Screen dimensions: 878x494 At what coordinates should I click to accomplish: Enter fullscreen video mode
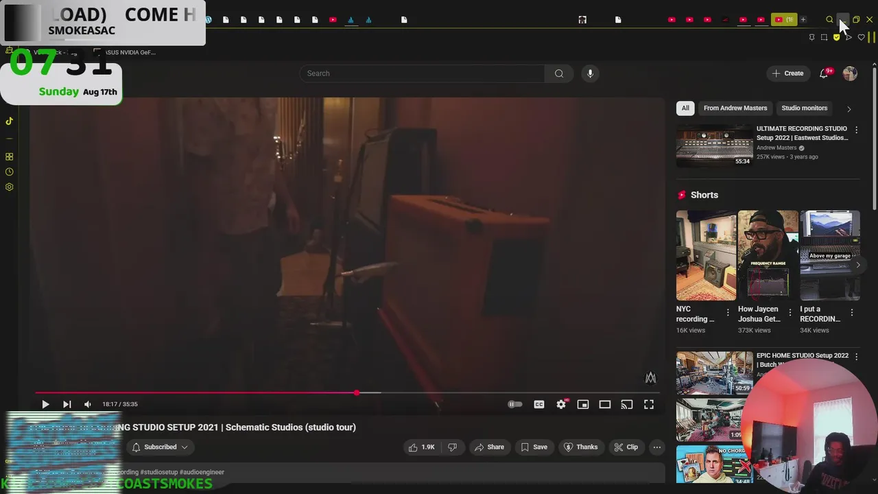pyautogui.click(x=649, y=404)
